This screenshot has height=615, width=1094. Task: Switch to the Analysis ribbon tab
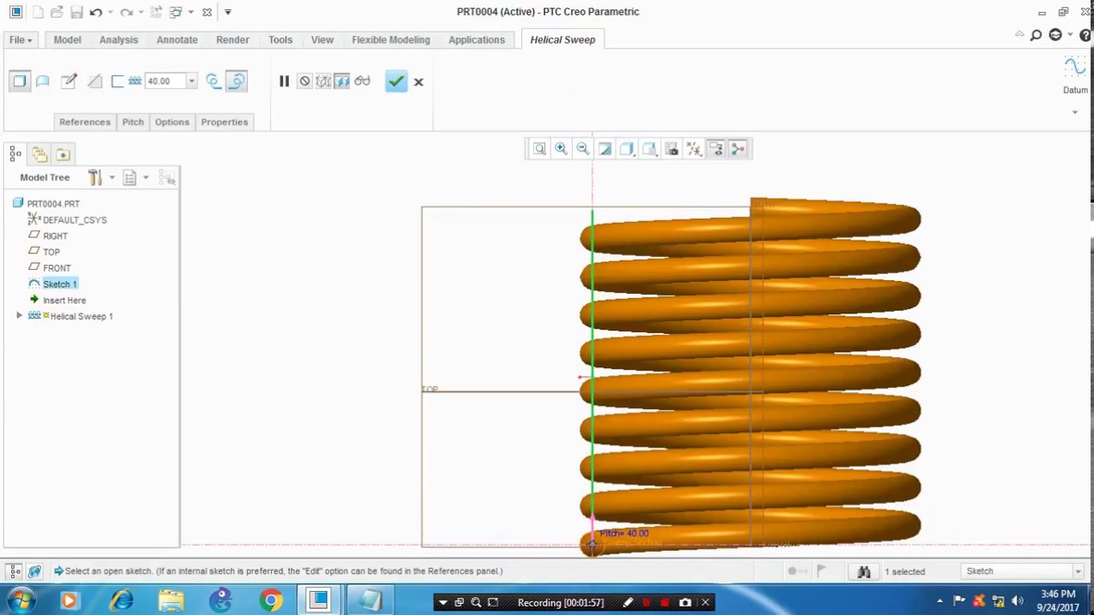pos(118,40)
